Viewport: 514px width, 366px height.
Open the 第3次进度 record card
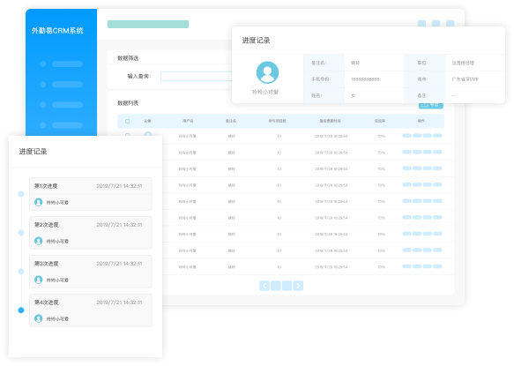click(x=91, y=272)
